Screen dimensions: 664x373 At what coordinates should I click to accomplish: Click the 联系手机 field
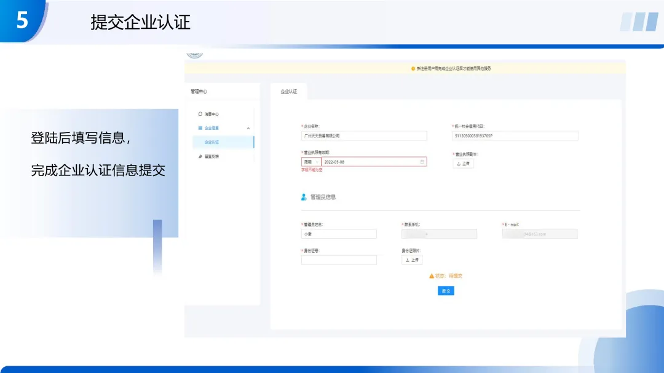[x=439, y=234]
